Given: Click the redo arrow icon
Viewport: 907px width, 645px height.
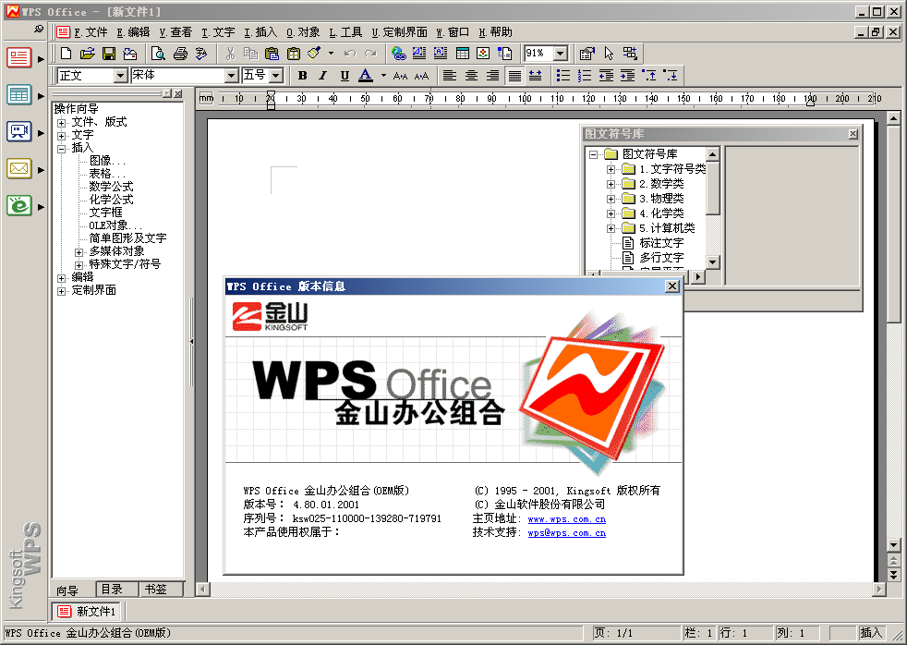Looking at the screenshot, I should click(370, 54).
